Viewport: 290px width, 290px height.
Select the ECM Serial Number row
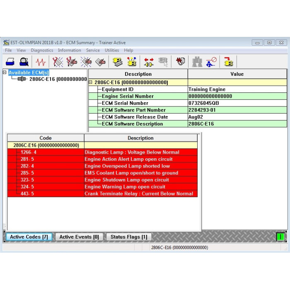point(188,103)
